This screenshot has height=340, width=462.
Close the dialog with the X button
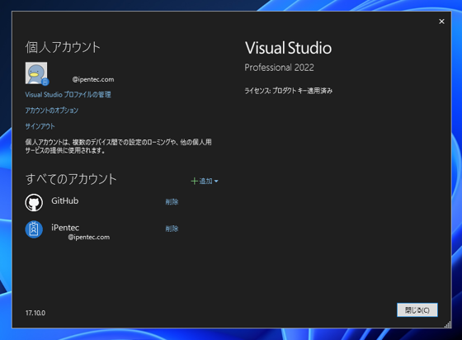(x=441, y=21)
